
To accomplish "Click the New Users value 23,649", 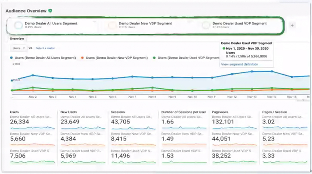I will [x=70, y=122].
